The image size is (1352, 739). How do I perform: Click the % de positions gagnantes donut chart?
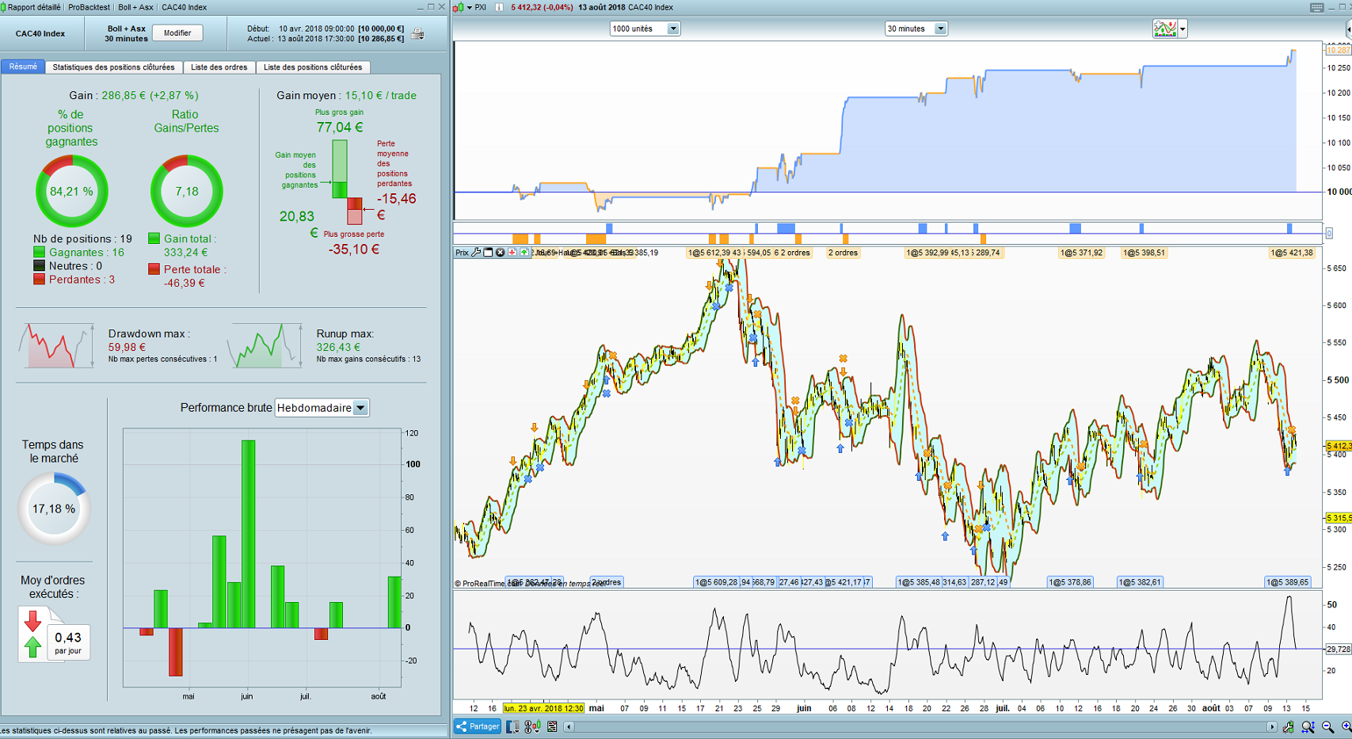pos(71,191)
